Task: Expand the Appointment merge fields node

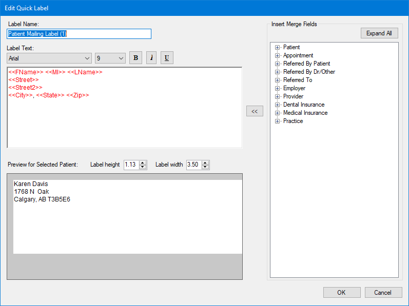Action: tap(278, 55)
